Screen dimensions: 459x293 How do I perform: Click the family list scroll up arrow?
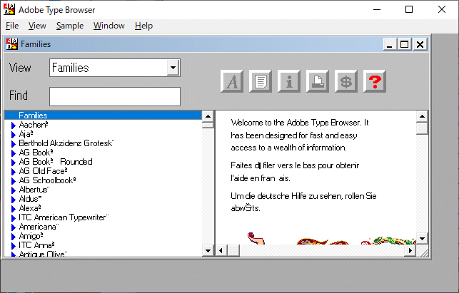click(208, 116)
